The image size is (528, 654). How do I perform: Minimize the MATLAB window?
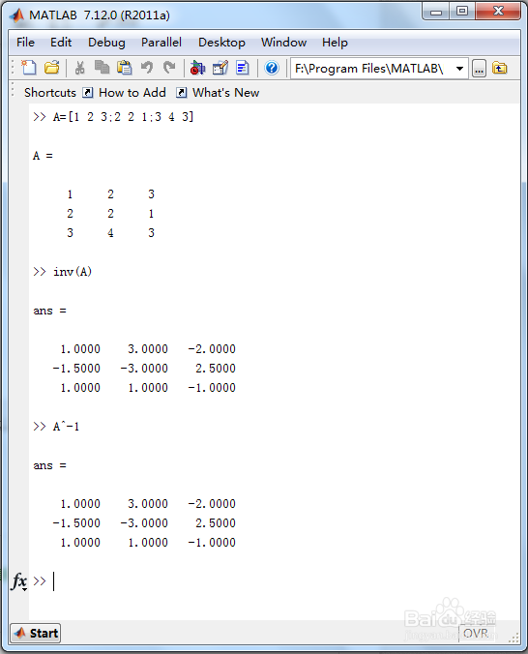pos(436,12)
